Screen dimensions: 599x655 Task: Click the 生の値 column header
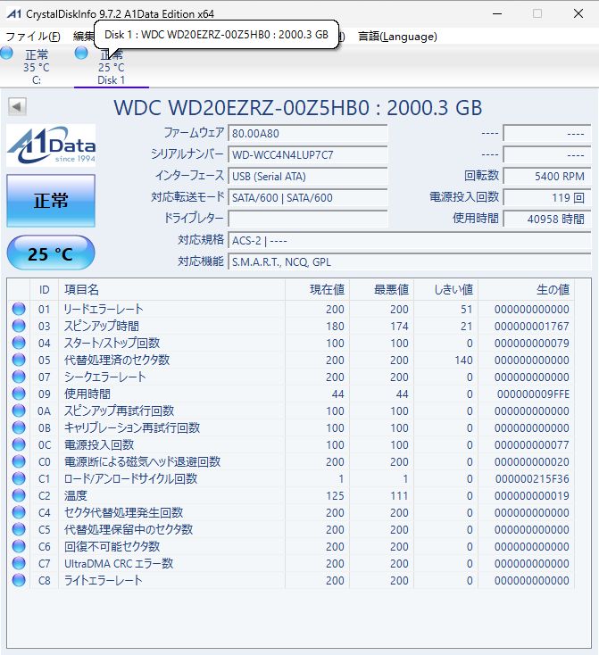tap(527, 289)
